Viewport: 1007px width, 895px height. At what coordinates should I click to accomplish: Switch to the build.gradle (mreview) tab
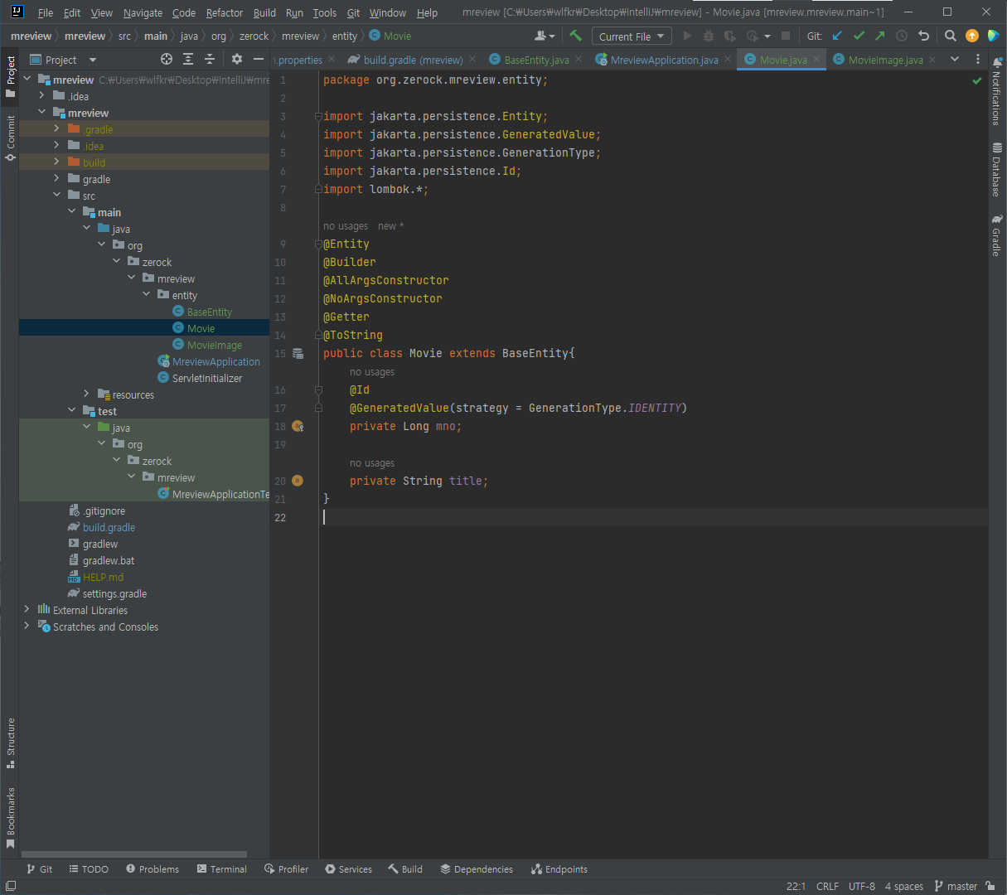412,60
